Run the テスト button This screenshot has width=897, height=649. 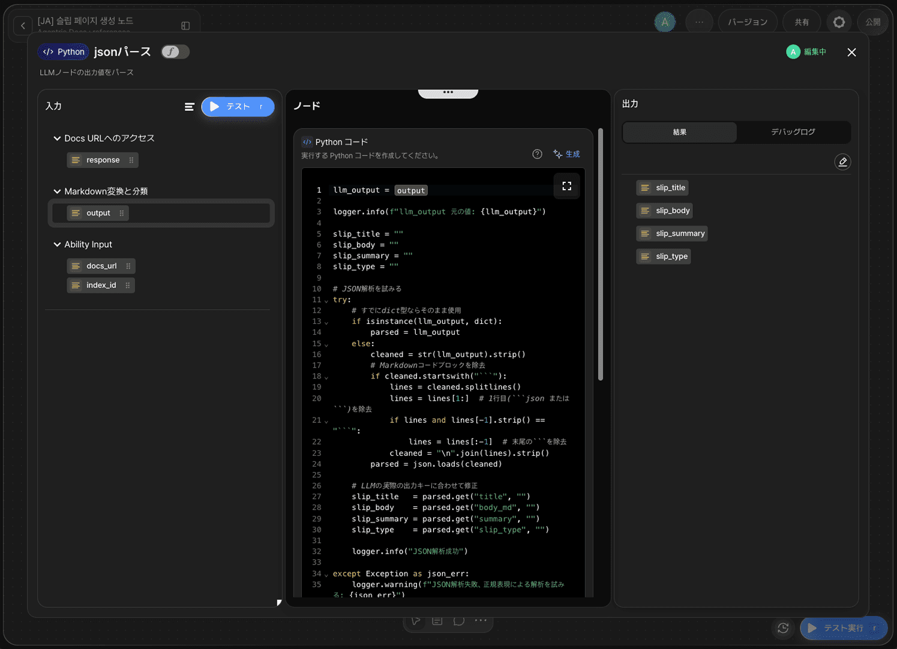[238, 107]
